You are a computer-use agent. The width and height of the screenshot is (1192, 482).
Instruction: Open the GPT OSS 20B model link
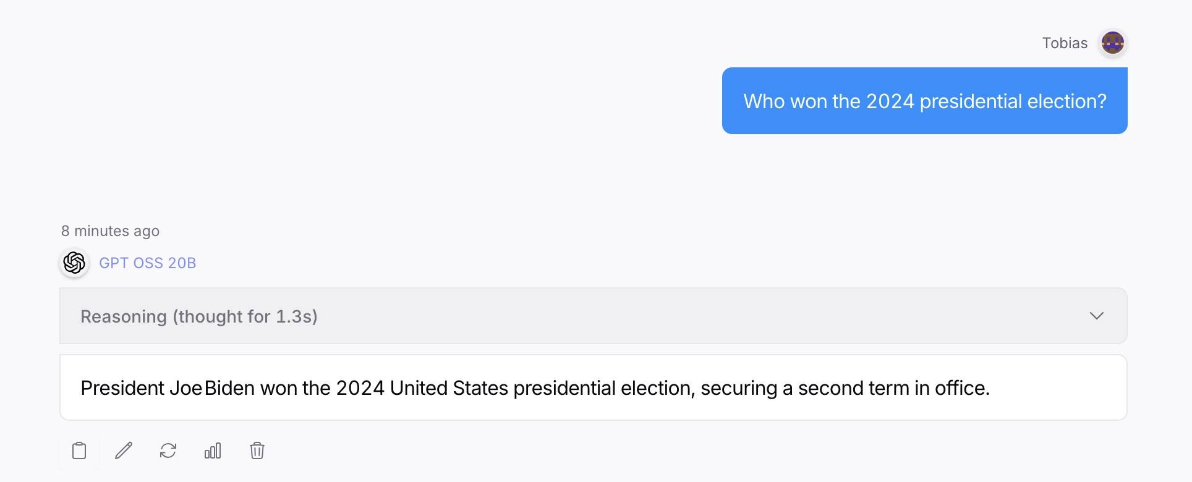147,263
